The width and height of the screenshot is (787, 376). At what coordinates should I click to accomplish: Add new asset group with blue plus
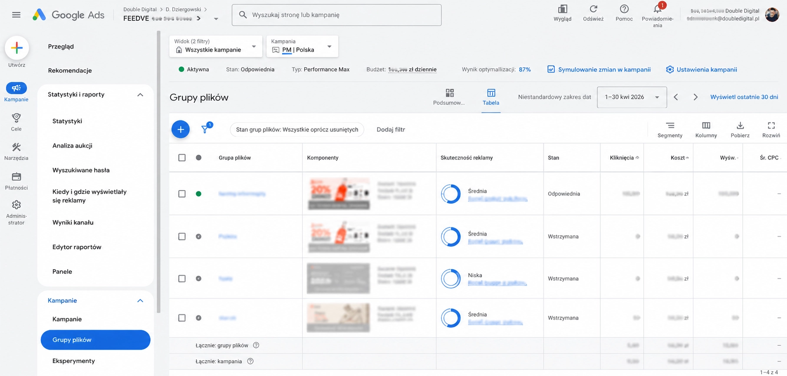coord(181,129)
